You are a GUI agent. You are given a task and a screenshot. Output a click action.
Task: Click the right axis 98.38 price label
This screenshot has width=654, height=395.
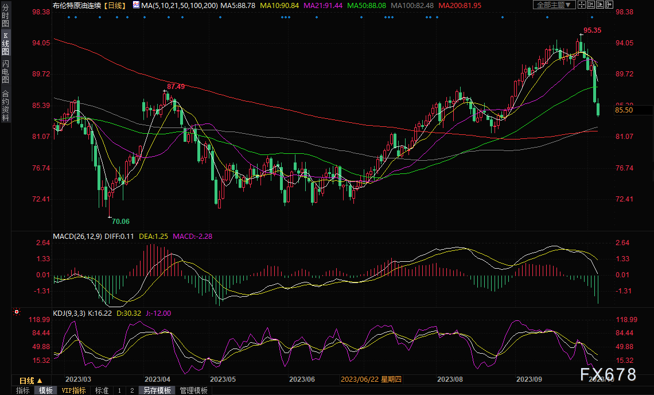pyautogui.click(x=624, y=11)
